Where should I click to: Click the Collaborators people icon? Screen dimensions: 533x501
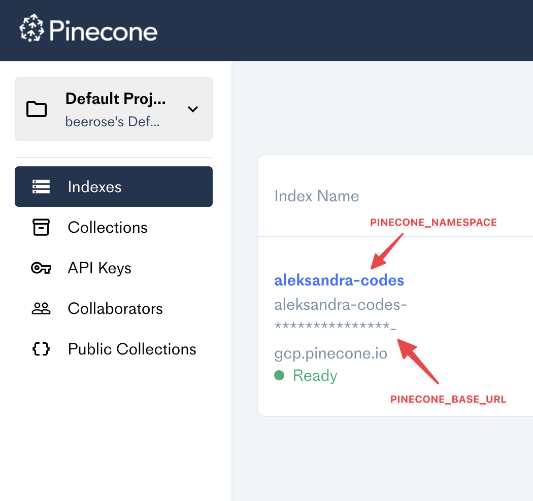pos(41,308)
